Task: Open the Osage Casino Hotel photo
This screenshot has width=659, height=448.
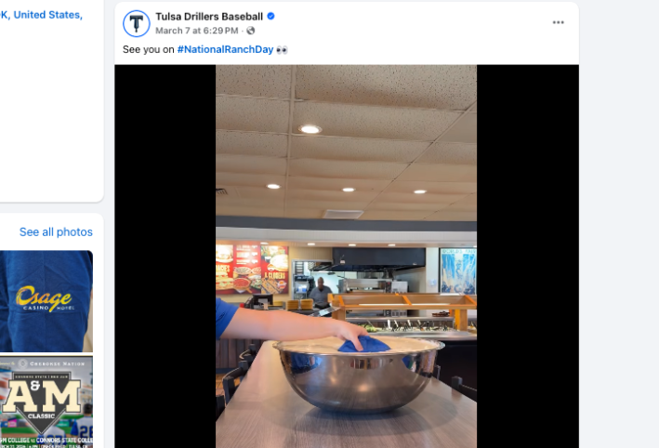Action: pyautogui.click(x=46, y=301)
